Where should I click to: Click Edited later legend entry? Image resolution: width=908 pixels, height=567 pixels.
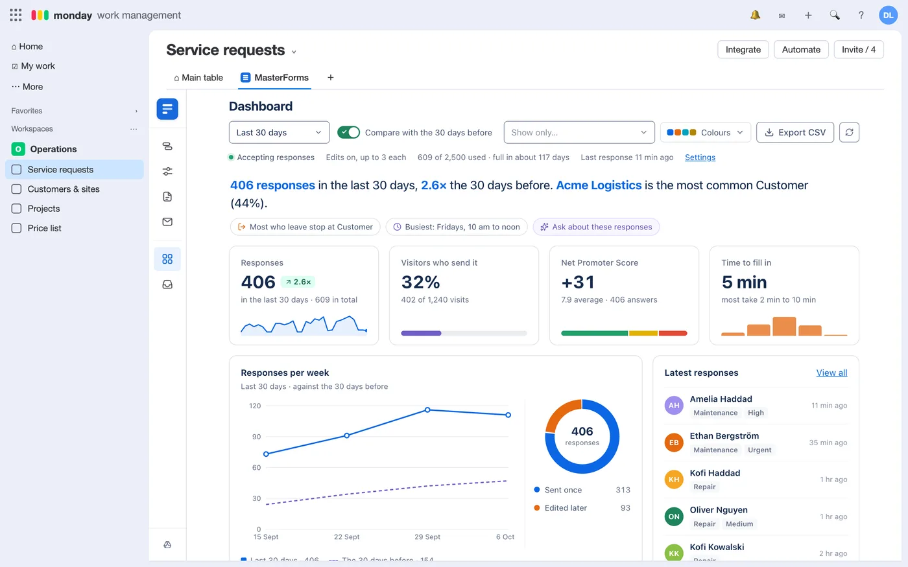click(x=581, y=508)
